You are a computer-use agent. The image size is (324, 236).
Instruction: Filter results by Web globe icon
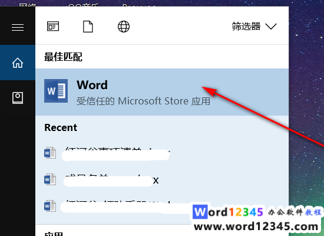pos(124,27)
